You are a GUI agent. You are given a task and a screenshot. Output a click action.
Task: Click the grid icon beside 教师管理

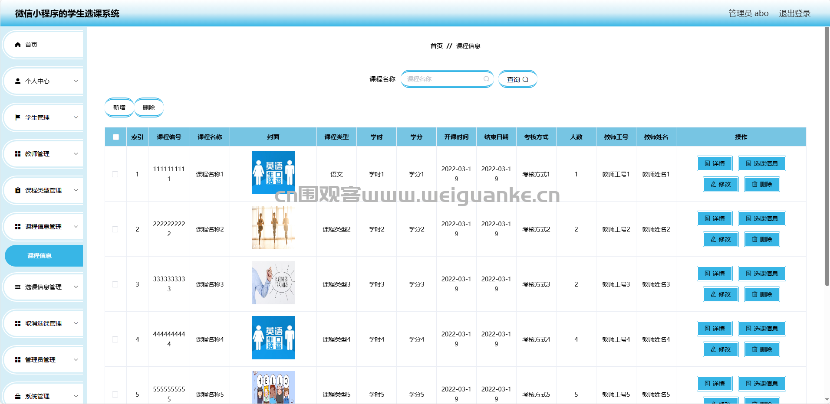pos(18,154)
